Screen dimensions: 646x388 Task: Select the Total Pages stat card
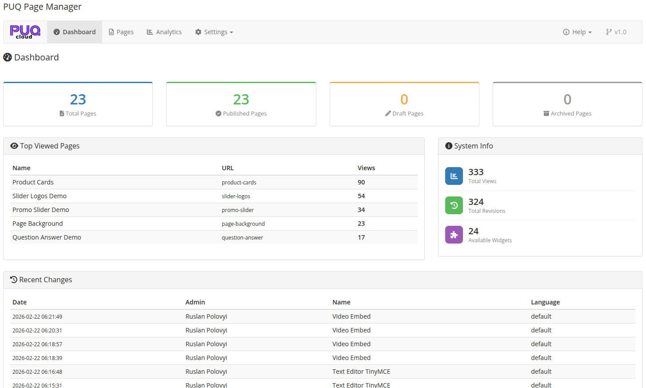pos(78,104)
